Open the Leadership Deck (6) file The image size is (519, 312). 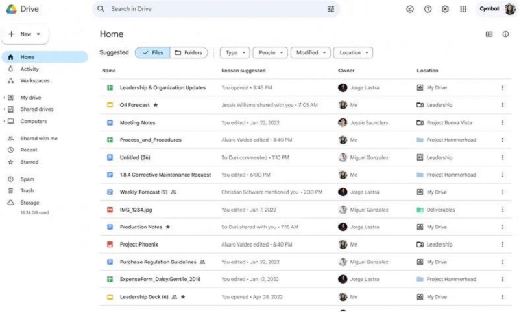tap(144, 297)
